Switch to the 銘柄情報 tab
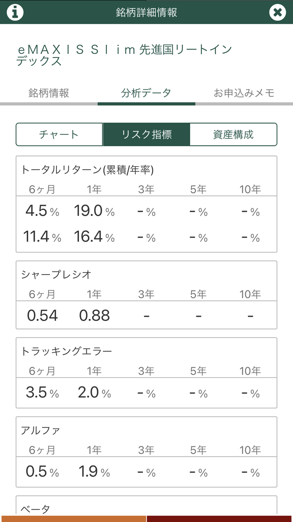 point(49,93)
